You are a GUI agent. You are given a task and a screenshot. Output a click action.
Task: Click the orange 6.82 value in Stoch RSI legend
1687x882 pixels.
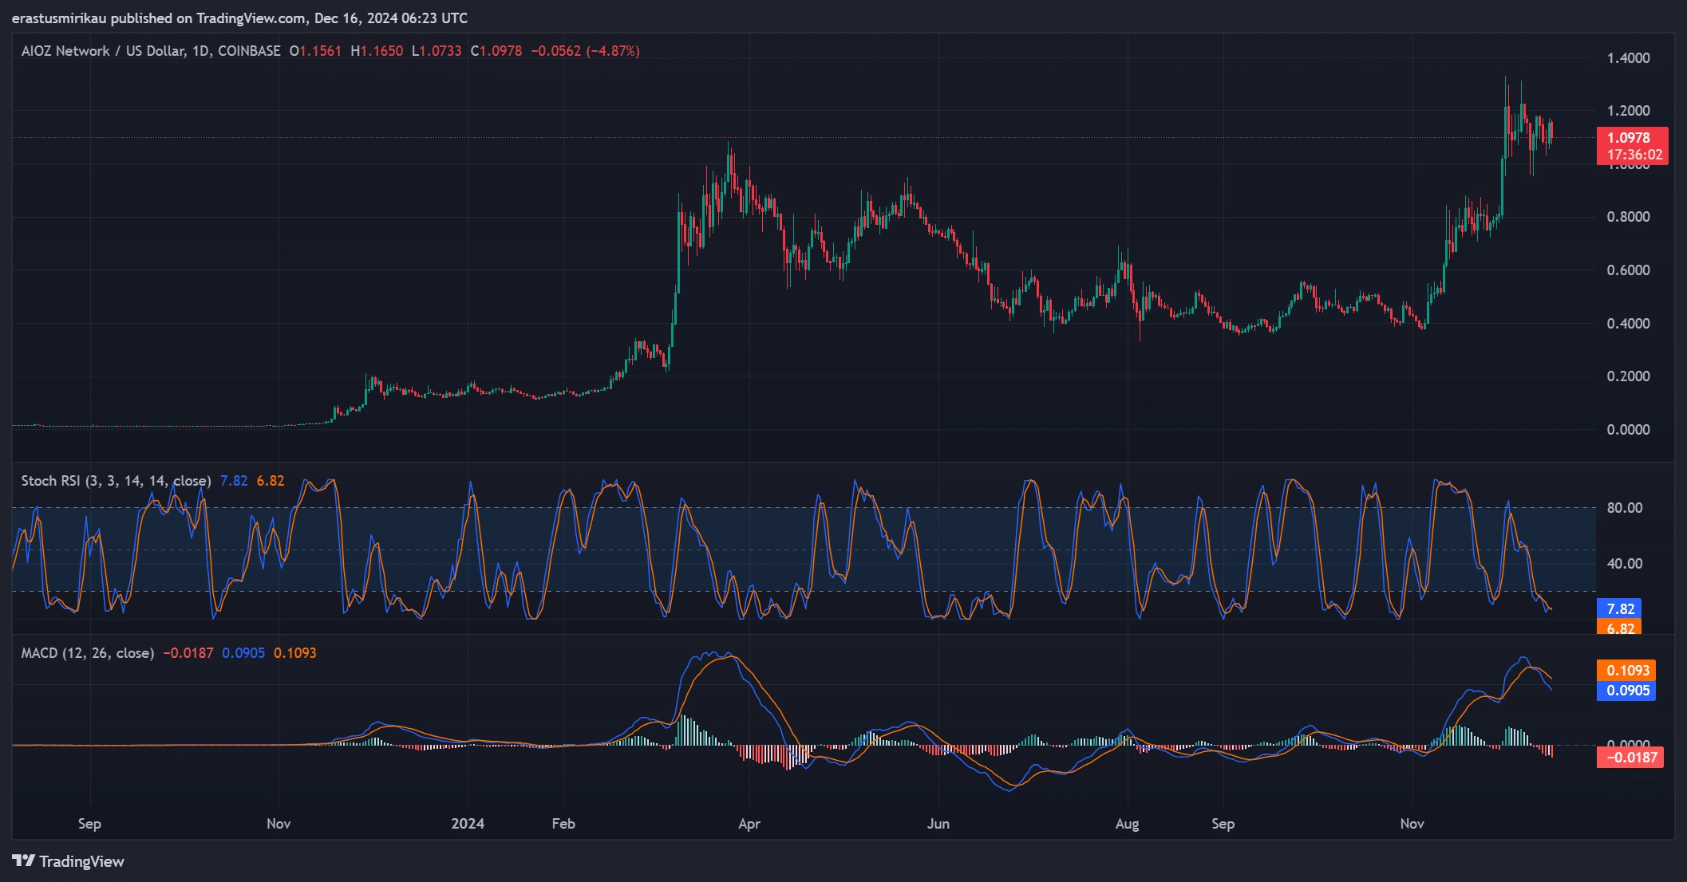click(x=271, y=481)
